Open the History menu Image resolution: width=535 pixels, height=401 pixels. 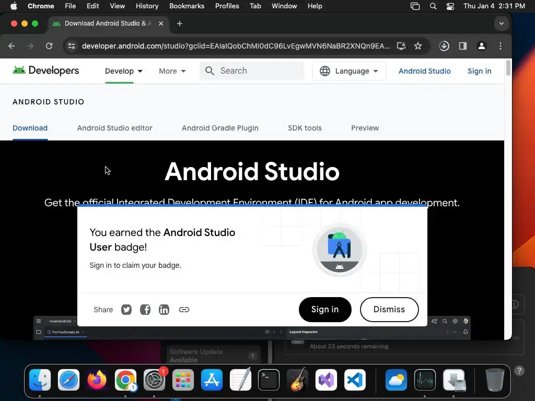pyautogui.click(x=147, y=6)
